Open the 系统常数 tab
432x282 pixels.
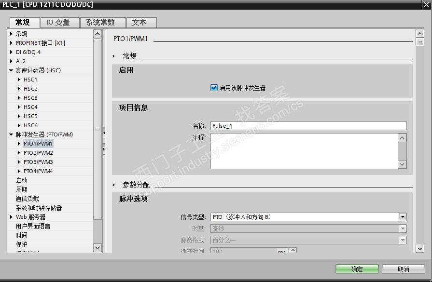click(103, 23)
